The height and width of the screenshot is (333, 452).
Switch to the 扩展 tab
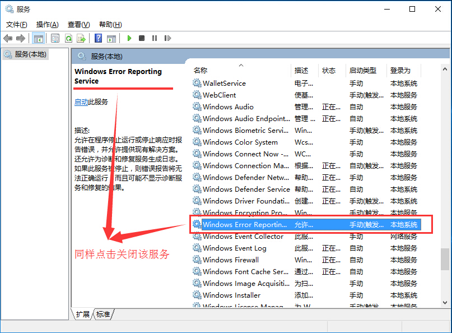83,314
